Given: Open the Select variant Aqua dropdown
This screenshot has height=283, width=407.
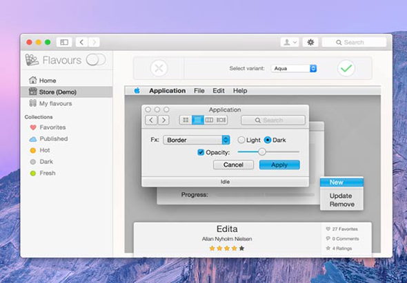Looking at the screenshot, I should 294,68.
